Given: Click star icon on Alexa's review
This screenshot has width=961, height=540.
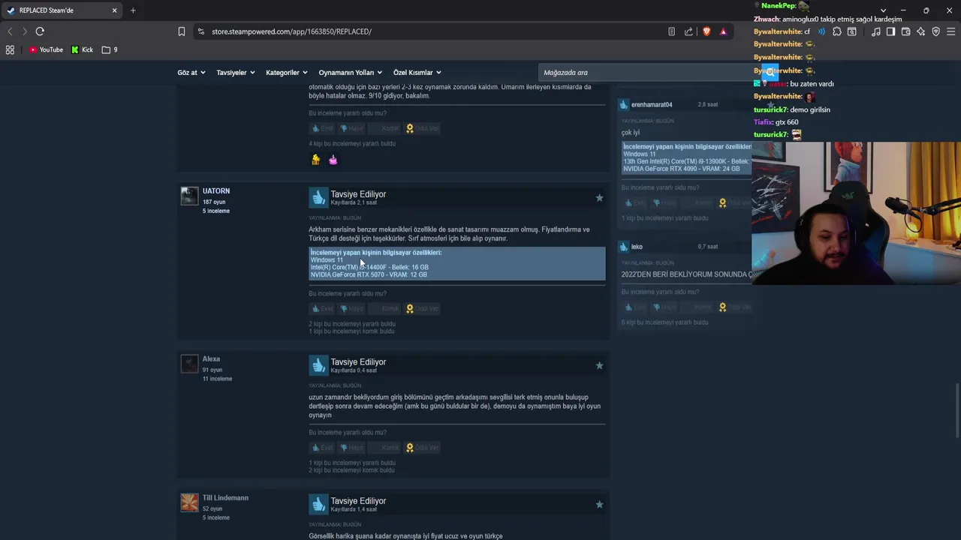Looking at the screenshot, I should 599,365.
